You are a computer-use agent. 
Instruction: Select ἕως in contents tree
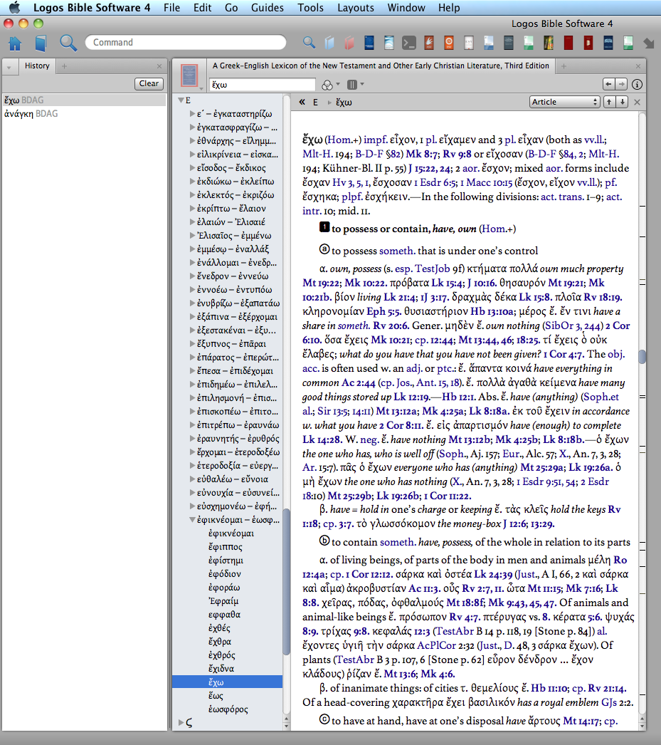[x=216, y=696]
